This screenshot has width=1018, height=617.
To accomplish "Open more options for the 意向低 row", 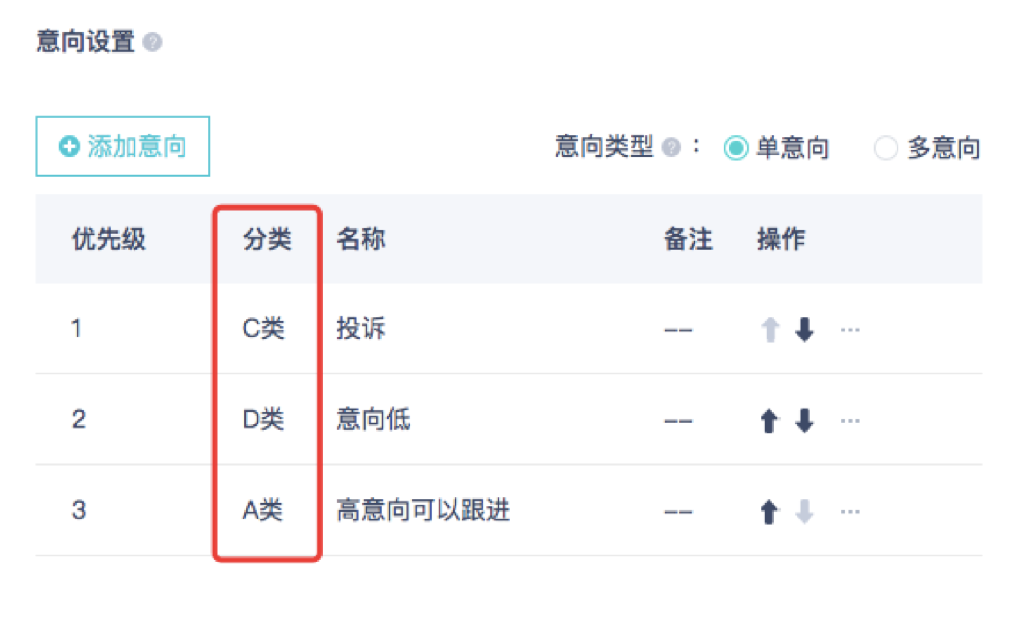I will click(850, 421).
